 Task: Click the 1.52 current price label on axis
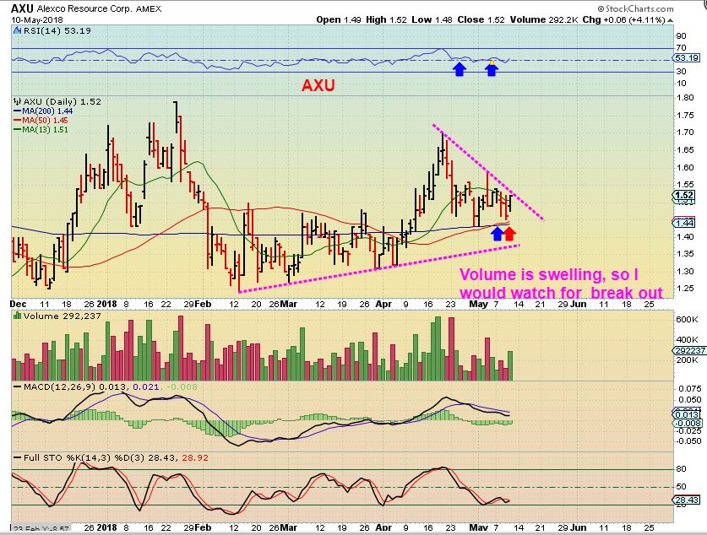(684, 195)
